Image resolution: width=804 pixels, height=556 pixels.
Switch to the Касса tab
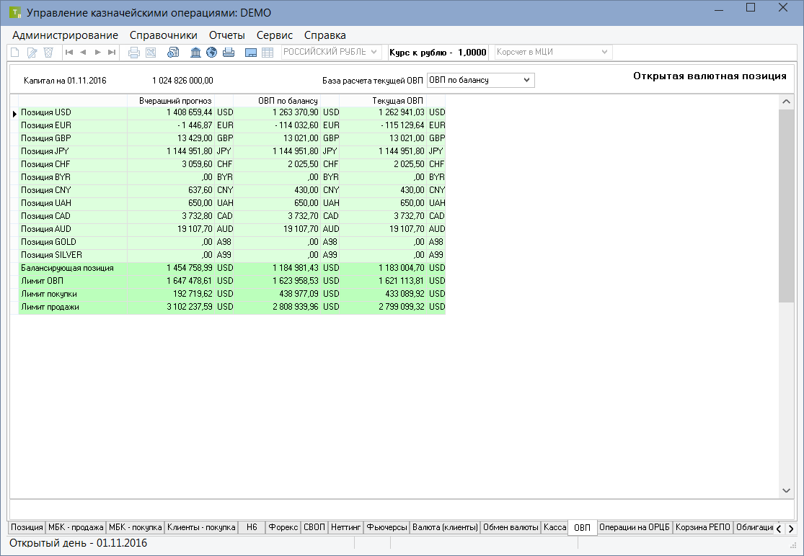click(555, 527)
